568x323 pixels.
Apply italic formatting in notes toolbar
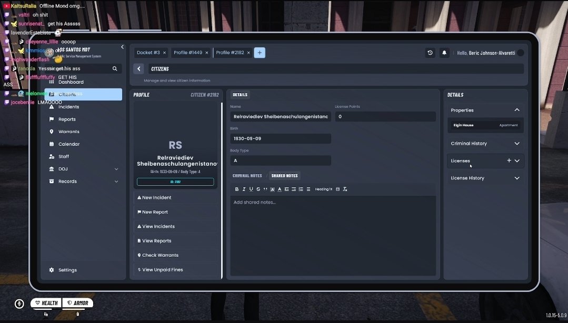[x=244, y=189]
